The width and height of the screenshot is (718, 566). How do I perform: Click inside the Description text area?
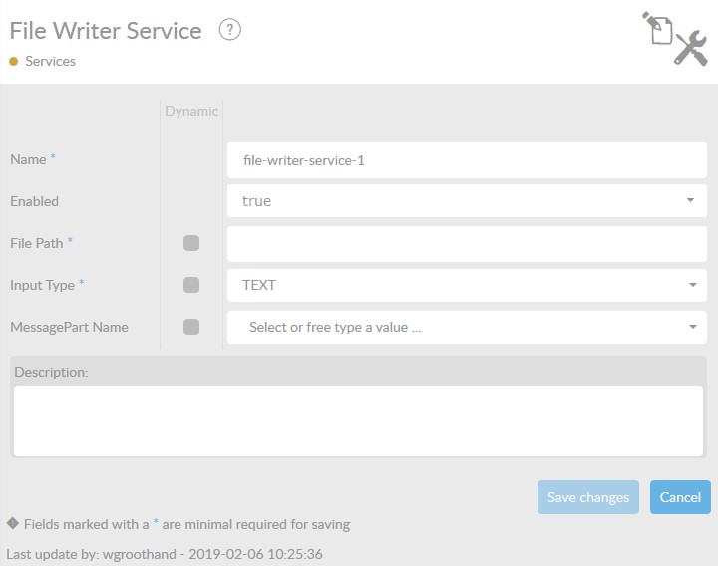[x=359, y=420]
